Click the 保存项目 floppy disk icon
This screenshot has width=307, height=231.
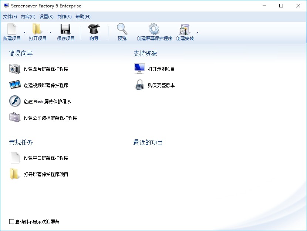[65, 29]
